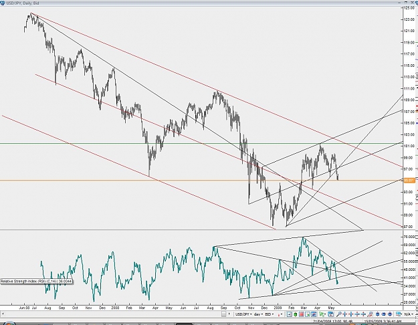Click the orange current price label on the axis
The height and width of the screenshot is (325, 418).
tap(409, 181)
